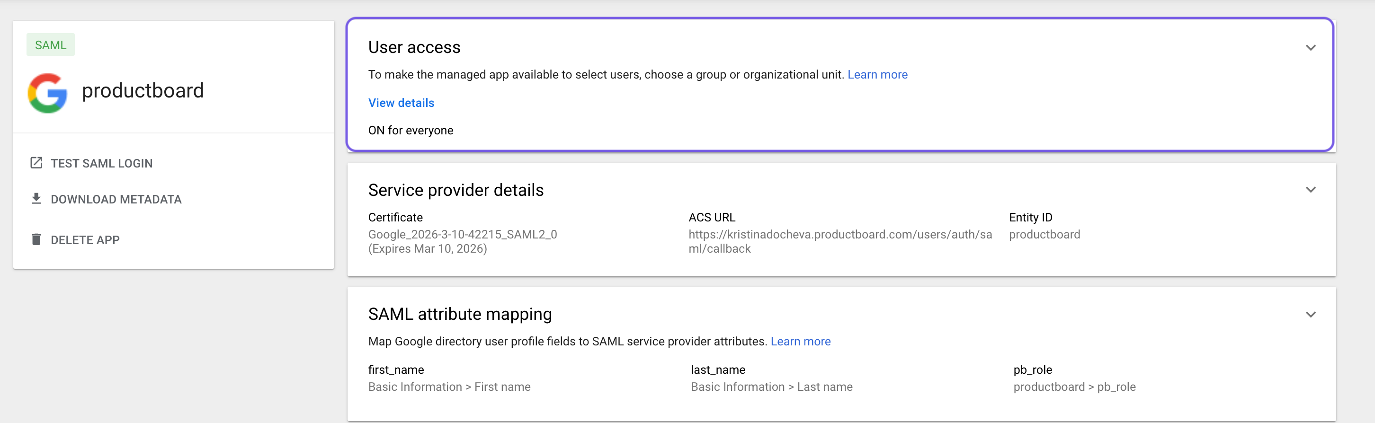Click DOWNLOAD METADATA
This screenshot has height=423, width=1375.
tap(116, 200)
